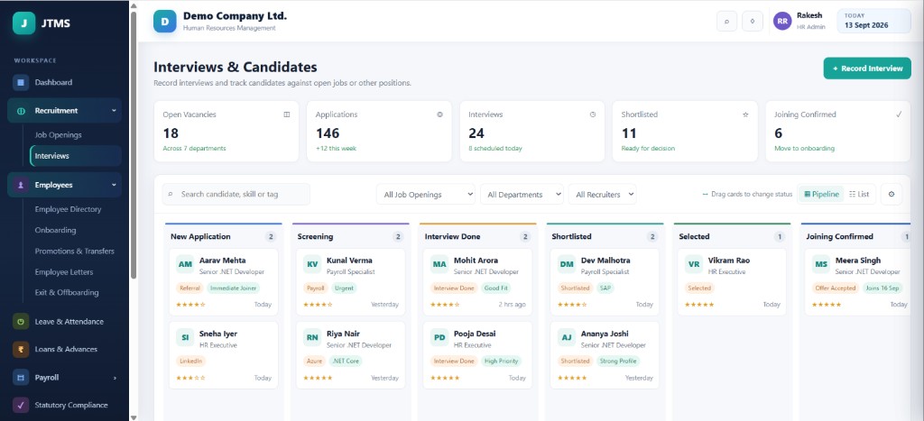Collapse the Employees menu chevron
The height and width of the screenshot is (421, 924).
click(x=114, y=185)
